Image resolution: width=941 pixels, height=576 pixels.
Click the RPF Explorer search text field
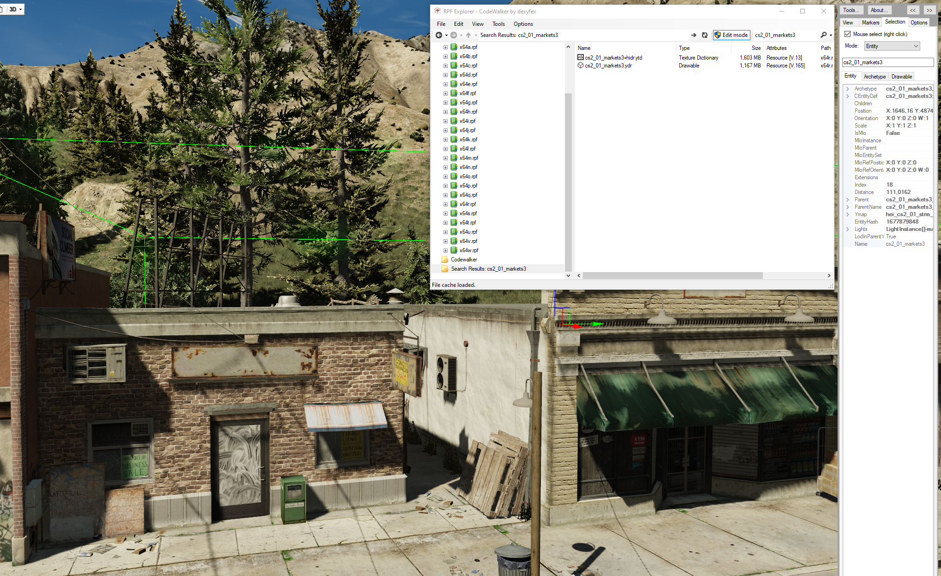[784, 35]
